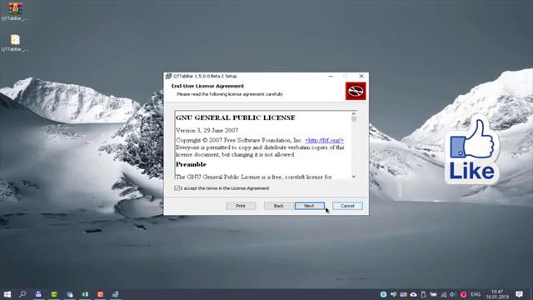Viewport: 533px width, 300px height.
Task: Click the ENG language indicator
Action: click(476, 294)
